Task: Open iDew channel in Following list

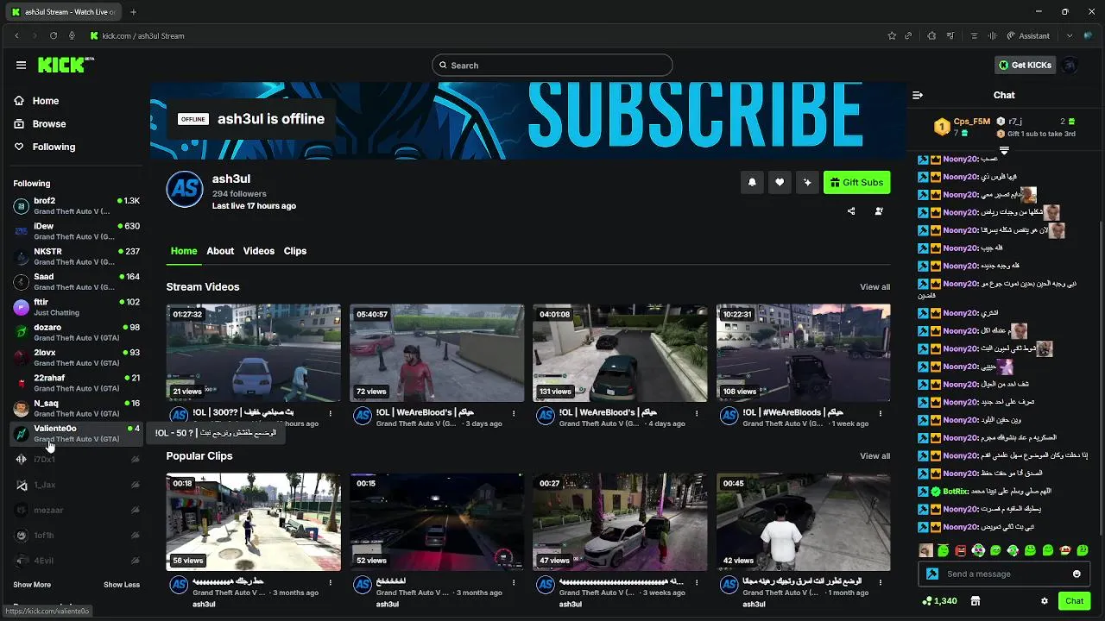Action: click(76, 230)
